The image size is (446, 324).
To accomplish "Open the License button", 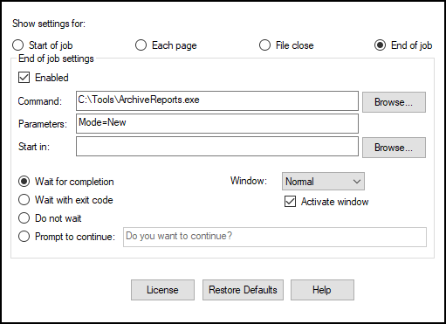I will point(162,290).
